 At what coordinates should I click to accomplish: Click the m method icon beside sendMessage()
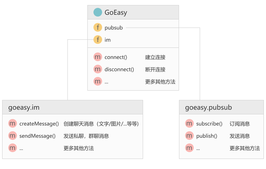(x=13, y=136)
